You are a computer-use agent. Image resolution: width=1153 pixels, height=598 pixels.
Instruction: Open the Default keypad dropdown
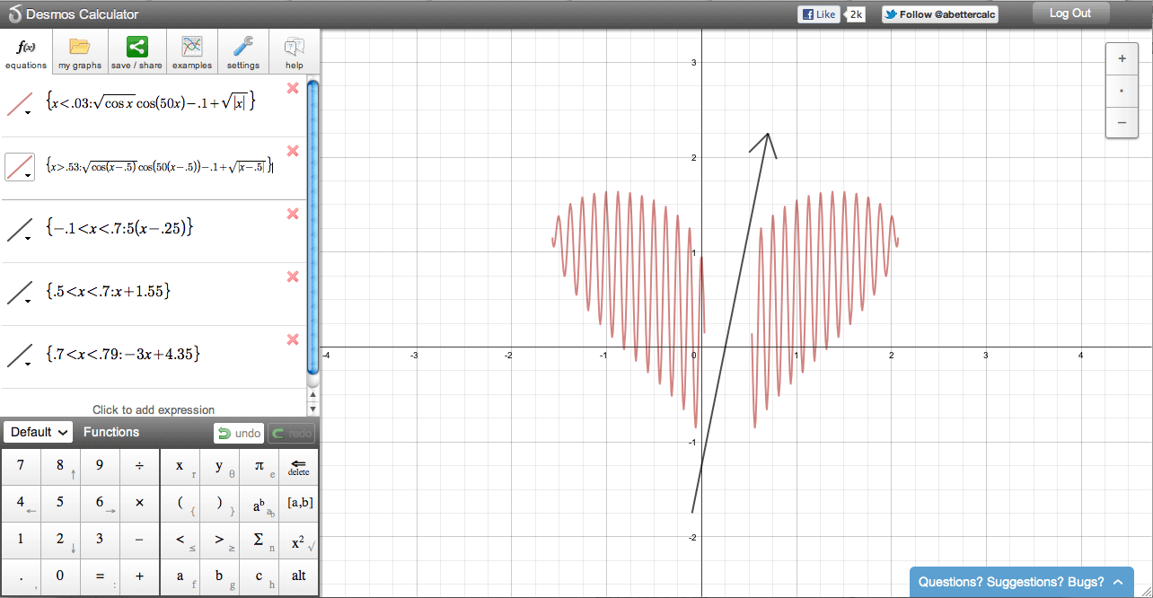pyautogui.click(x=38, y=432)
